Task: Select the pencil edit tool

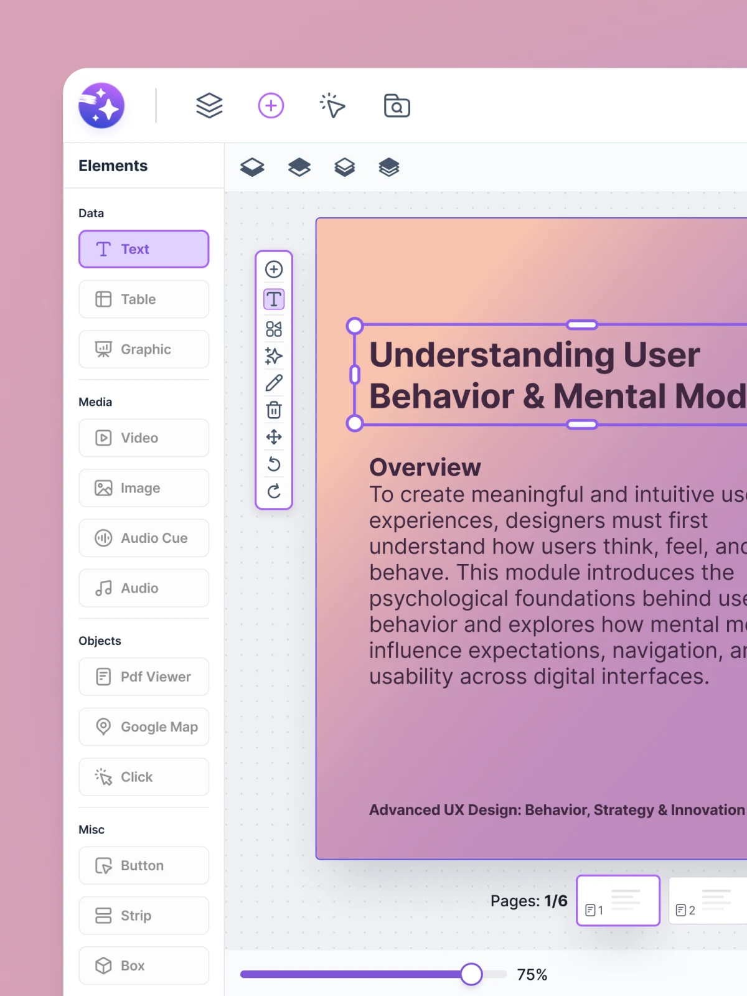Action: [274, 383]
